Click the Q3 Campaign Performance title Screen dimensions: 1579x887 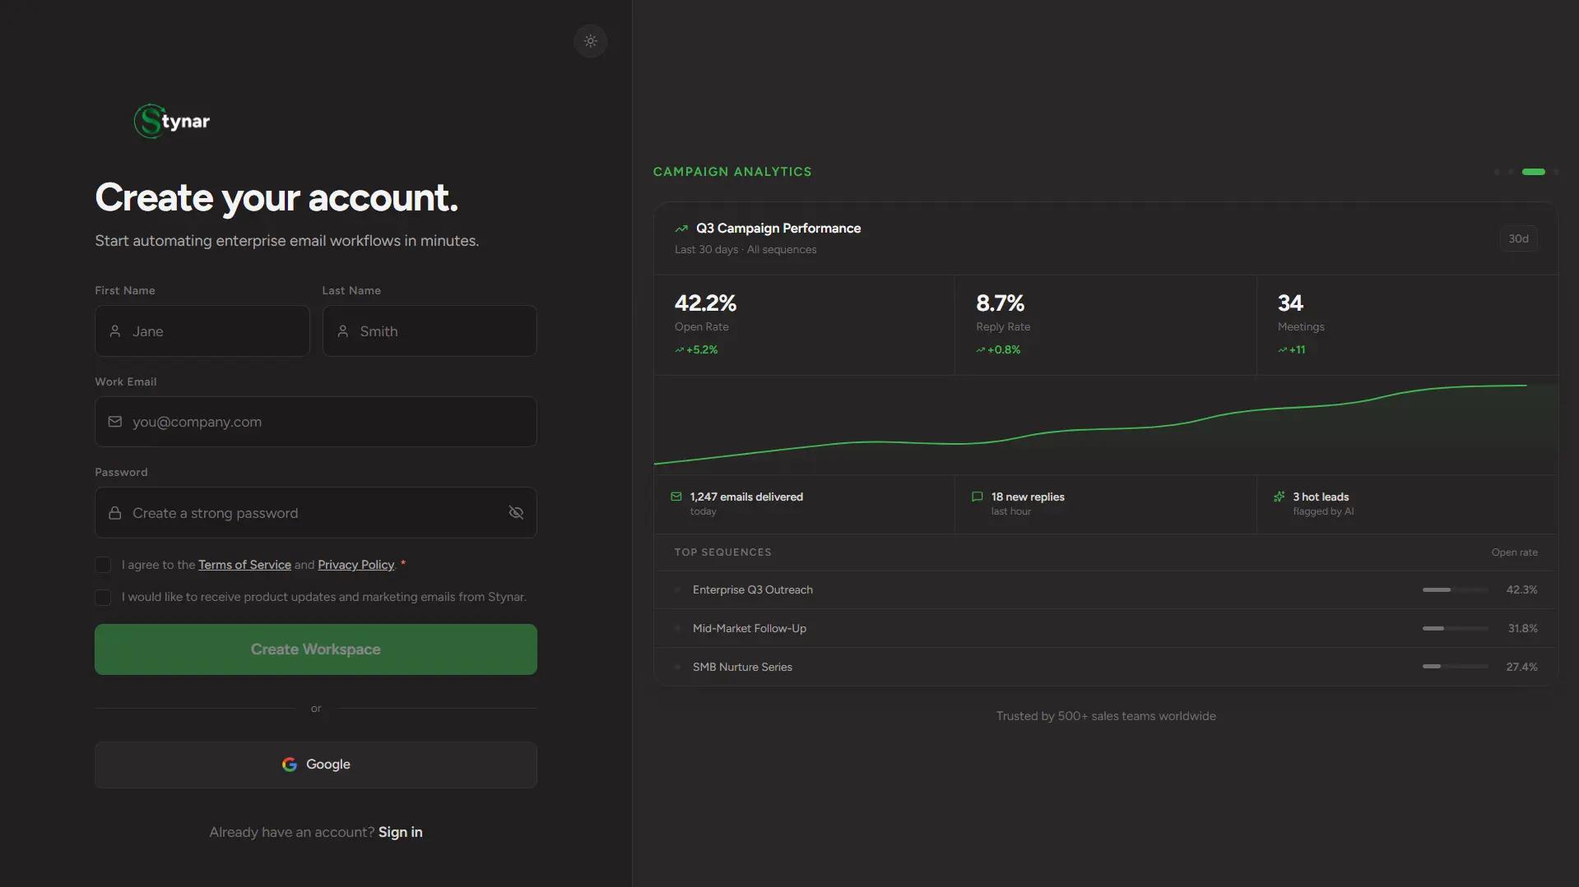tap(778, 229)
